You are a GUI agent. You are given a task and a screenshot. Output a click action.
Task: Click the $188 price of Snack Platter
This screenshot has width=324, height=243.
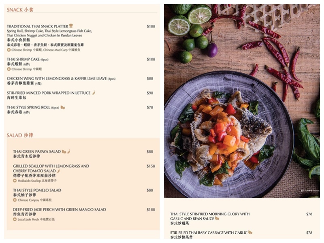point(151,26)
